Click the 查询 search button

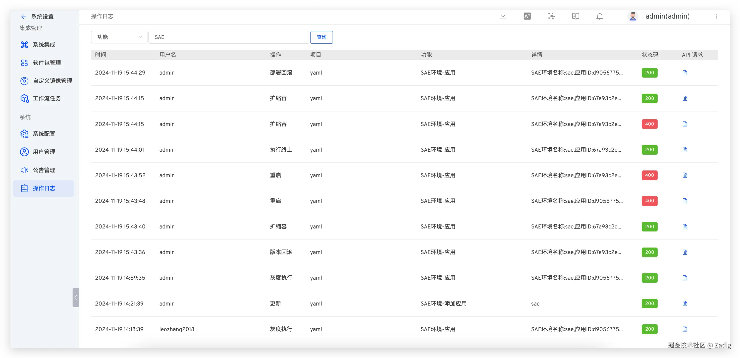pyautogui.click(x=321, y=37)
